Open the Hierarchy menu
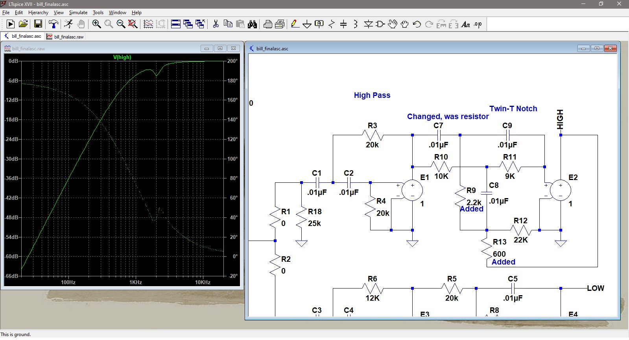The height and width of the screenshot is (340, 629). (x=38, y=13)
